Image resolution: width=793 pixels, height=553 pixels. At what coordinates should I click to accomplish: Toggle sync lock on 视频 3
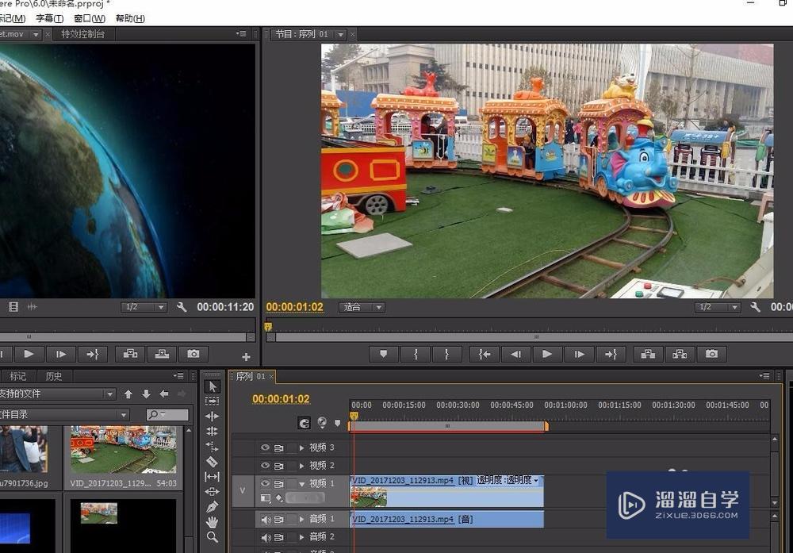[278, 447]
